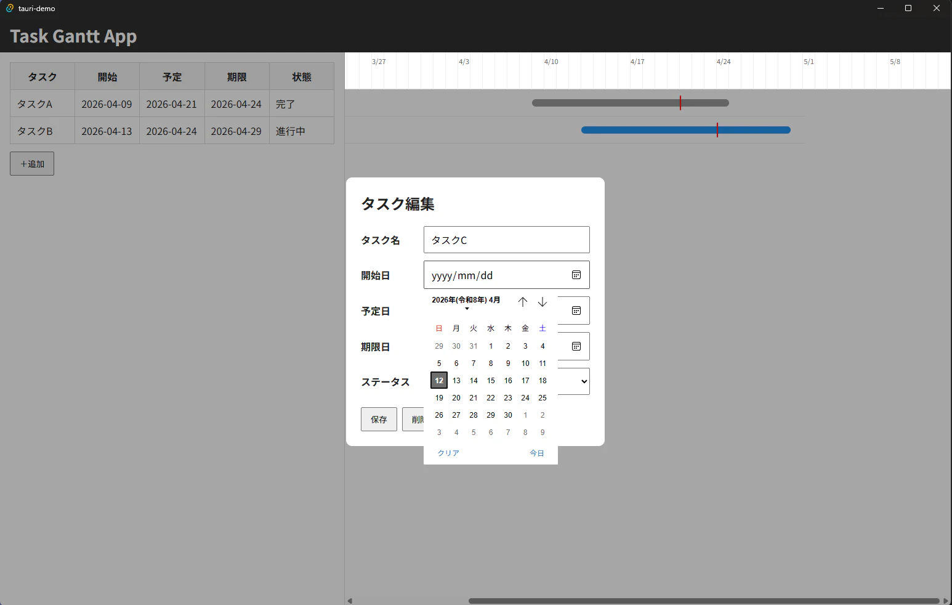Click the tauri-demo app icon in title bar
This screenshot has height=605, width=952.
[10, 9]
